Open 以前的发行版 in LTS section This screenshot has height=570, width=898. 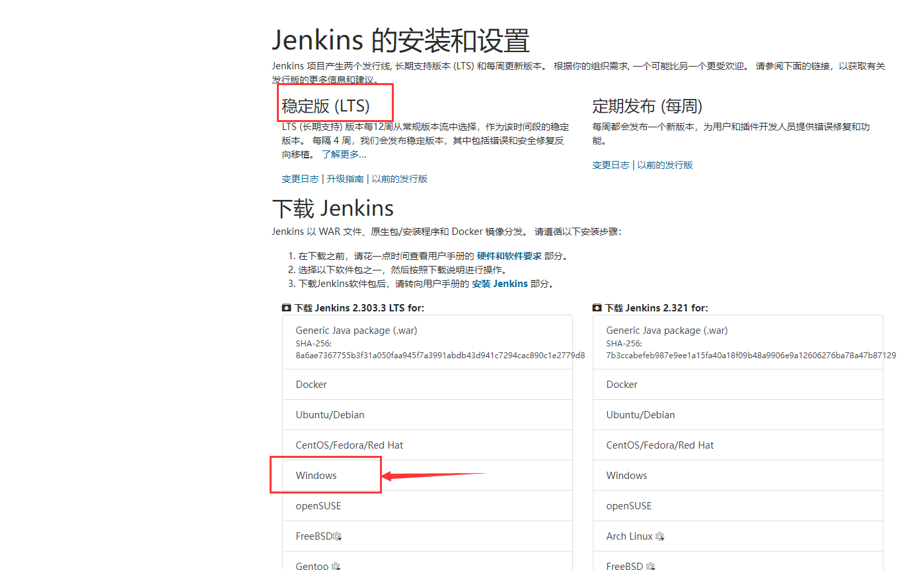pos(399,178)
